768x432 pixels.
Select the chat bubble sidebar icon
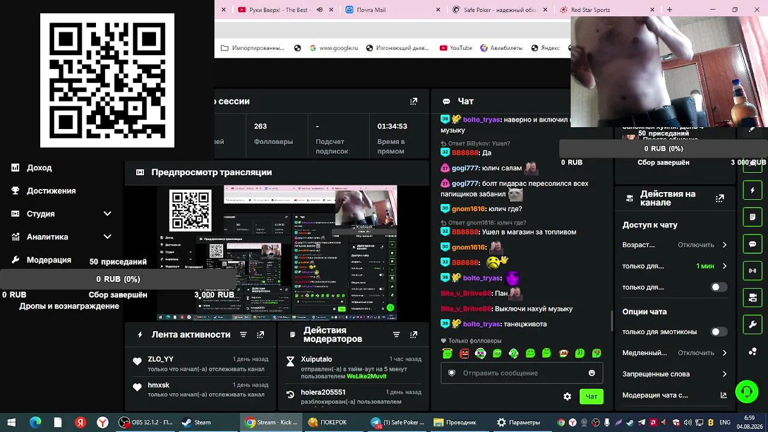pos(752,244)
